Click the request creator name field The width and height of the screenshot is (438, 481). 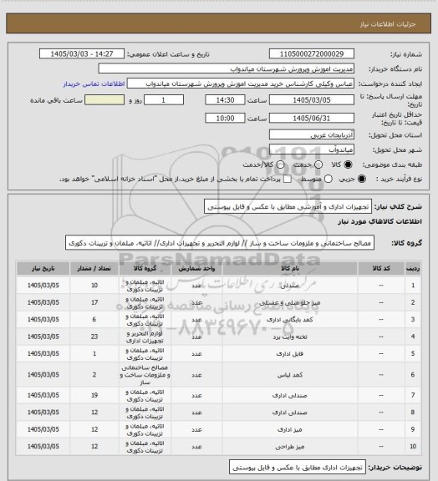[x=241, y=84]
